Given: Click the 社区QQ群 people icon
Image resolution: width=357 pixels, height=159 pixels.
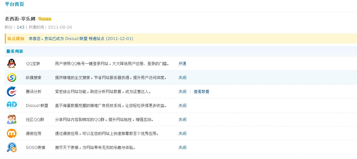Looking at the screenshot, I should (x=12, y=119).
